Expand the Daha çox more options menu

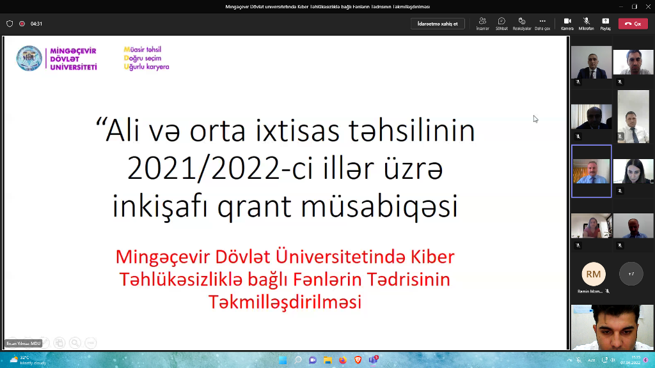tap(542, 24)
